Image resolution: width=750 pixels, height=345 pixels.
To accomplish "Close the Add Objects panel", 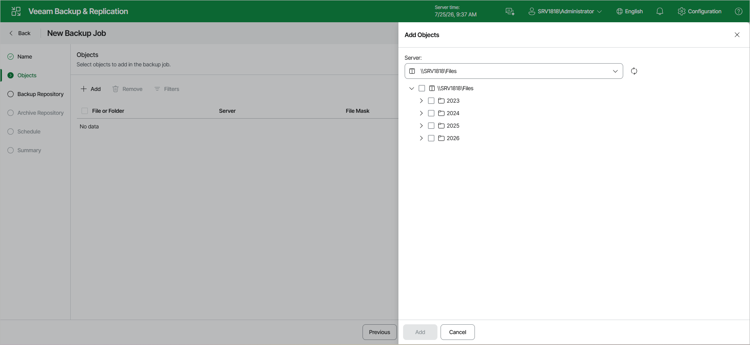I will [737, 35].
